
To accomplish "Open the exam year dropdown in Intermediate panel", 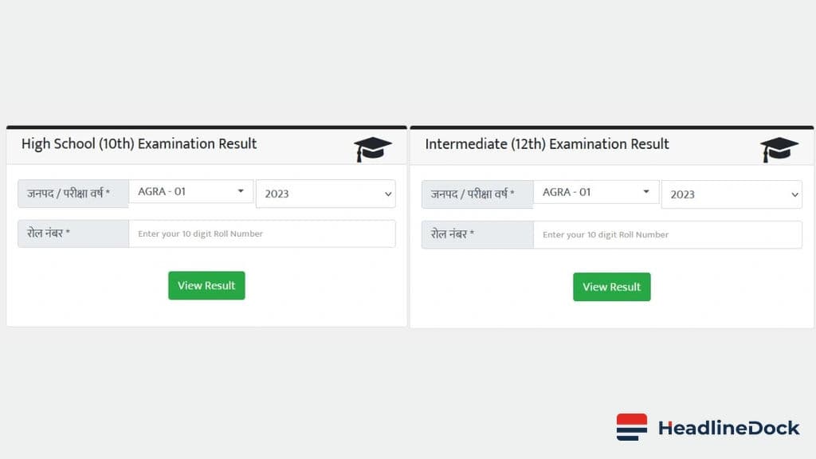I will pos(732,194).
